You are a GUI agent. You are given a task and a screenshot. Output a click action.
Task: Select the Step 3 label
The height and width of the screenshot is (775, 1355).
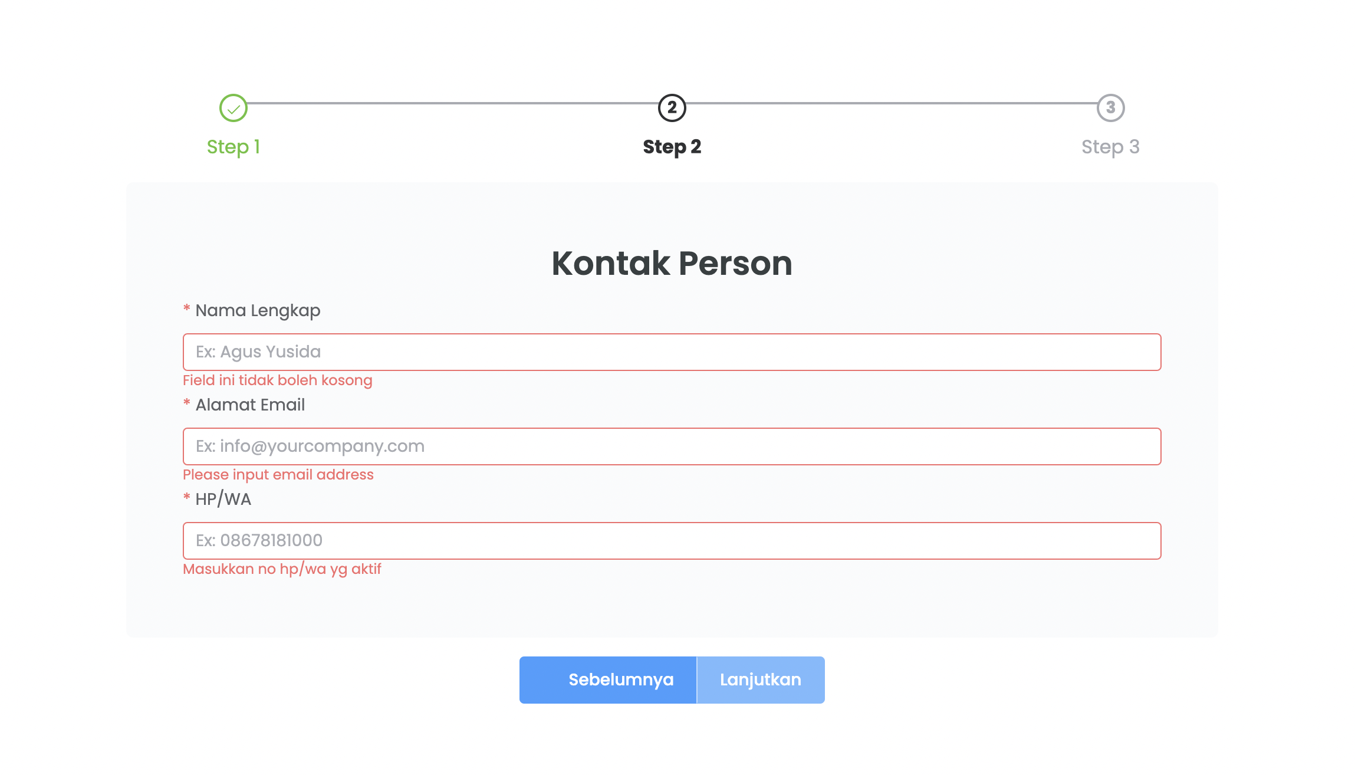(1111, 147)
